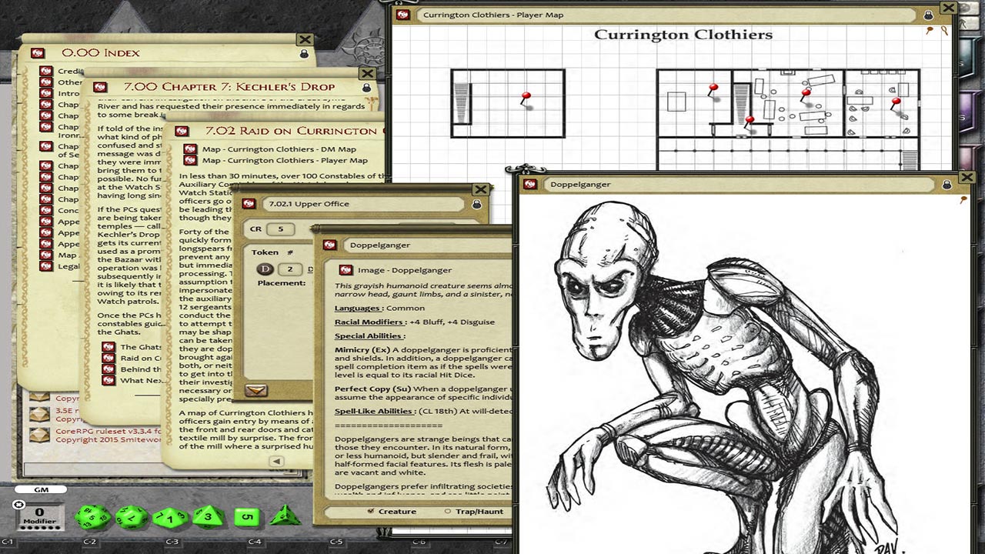Click the C-2 hotkey slot

tap(89, 542)
